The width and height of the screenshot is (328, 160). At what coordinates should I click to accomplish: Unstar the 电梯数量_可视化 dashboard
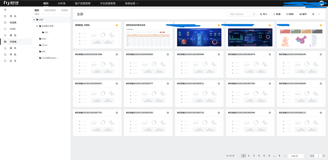pyautogui.click(x=117, y=25)
